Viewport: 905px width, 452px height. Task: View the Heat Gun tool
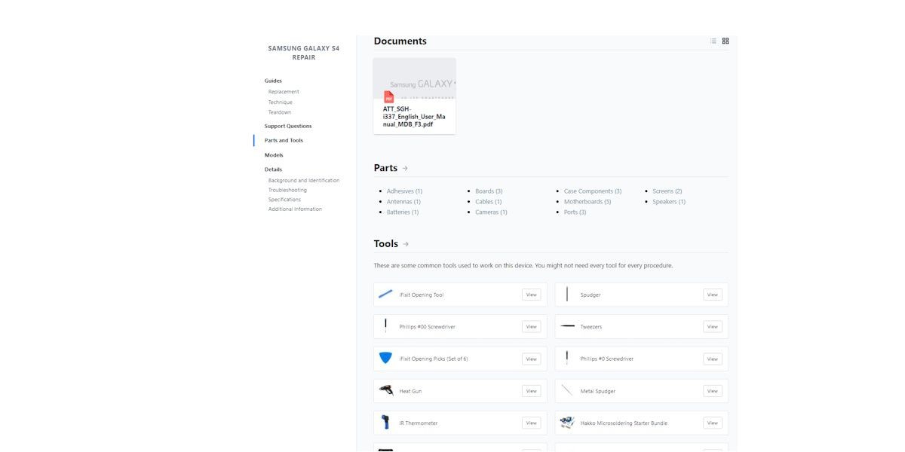point(532,391)
